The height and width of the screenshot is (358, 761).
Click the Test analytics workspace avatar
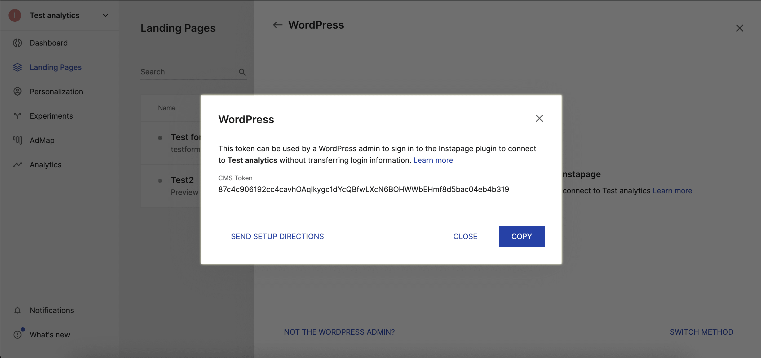(x=15, y=15)
